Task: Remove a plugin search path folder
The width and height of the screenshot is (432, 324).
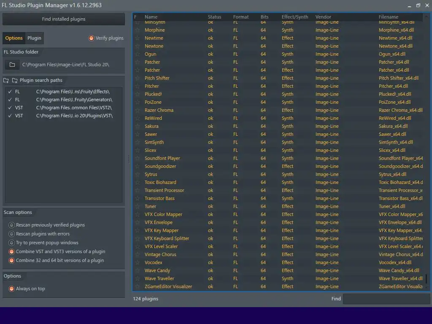Action: tap(15, 81)
